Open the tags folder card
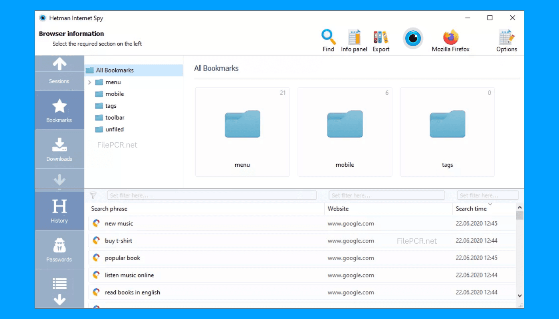The image size is (559, 319). pyautogui.click(x=447, y=132)
